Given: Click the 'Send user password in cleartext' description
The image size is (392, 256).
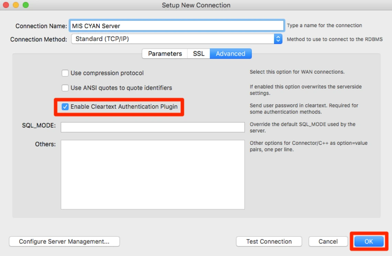Looking at the screenshot, I should [304, 109].
